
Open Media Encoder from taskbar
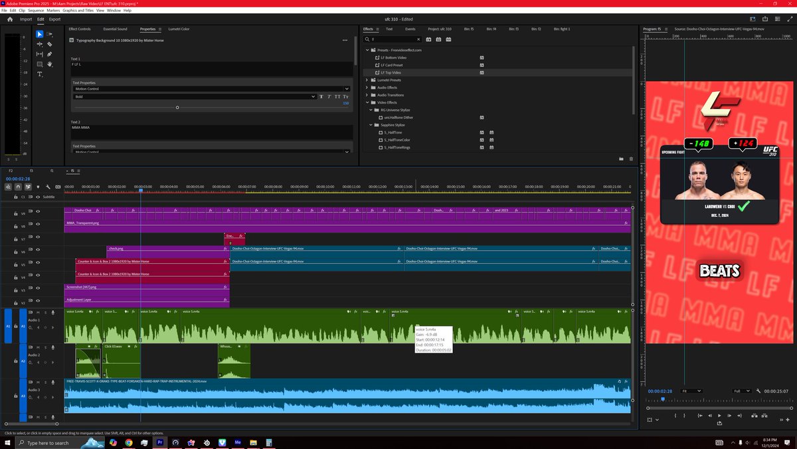click(237, 442)
